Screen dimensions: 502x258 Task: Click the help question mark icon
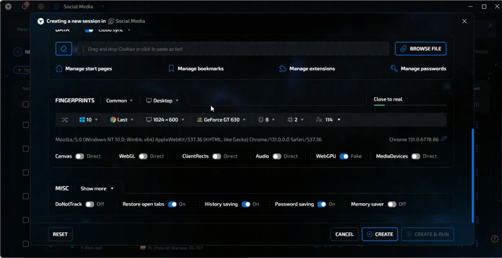[494, 239]
